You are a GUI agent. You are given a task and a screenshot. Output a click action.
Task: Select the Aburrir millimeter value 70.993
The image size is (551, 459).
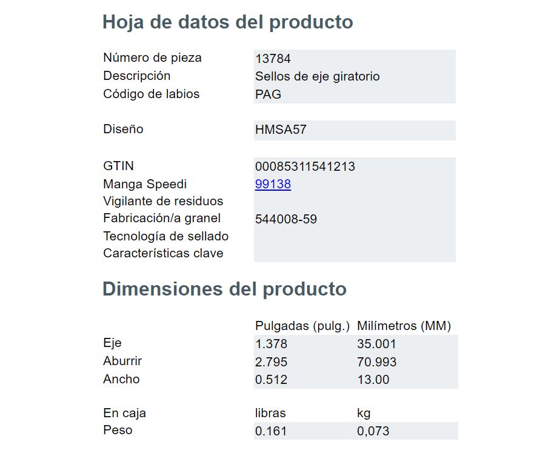376,362
